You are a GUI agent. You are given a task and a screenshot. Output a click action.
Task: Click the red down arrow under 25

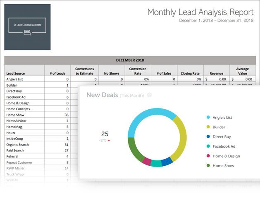click(x=109, y=141)
